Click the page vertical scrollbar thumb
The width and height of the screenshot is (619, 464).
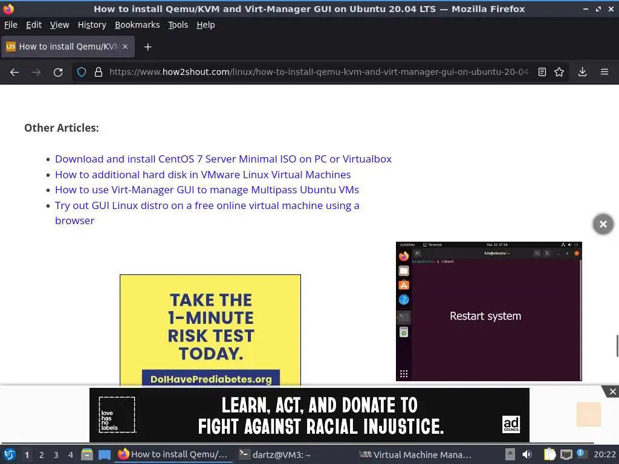coord(617,346)
